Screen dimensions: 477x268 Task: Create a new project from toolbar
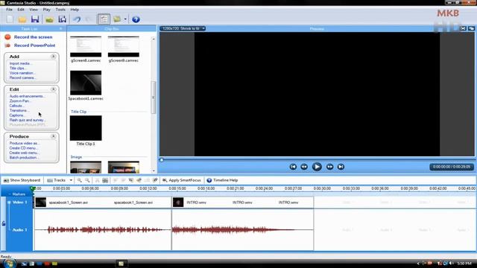coord(10,19)
